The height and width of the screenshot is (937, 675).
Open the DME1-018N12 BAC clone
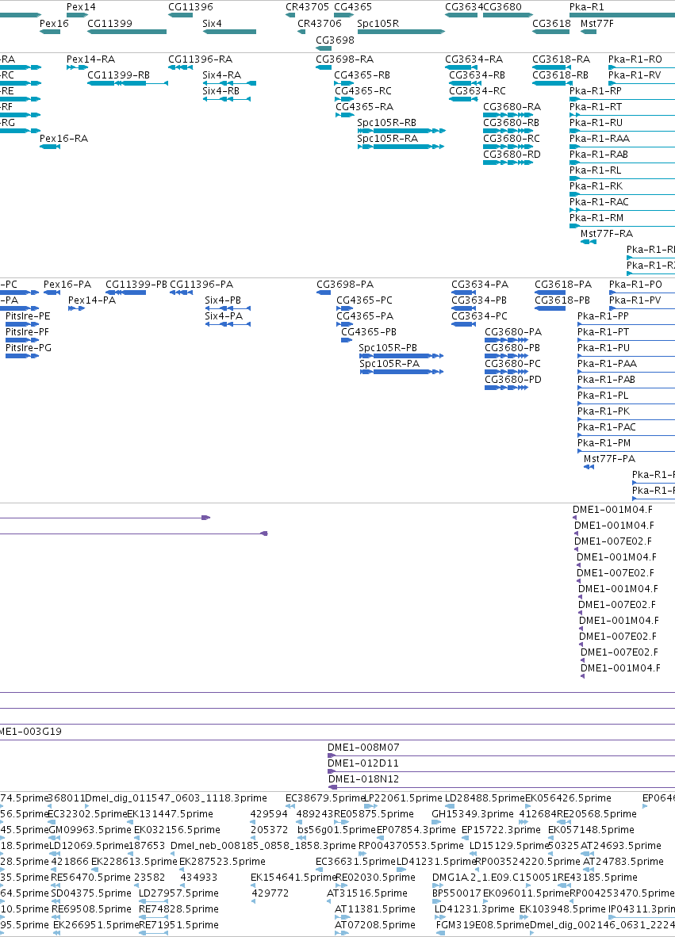pyautogui.click(x=501, y=788)
